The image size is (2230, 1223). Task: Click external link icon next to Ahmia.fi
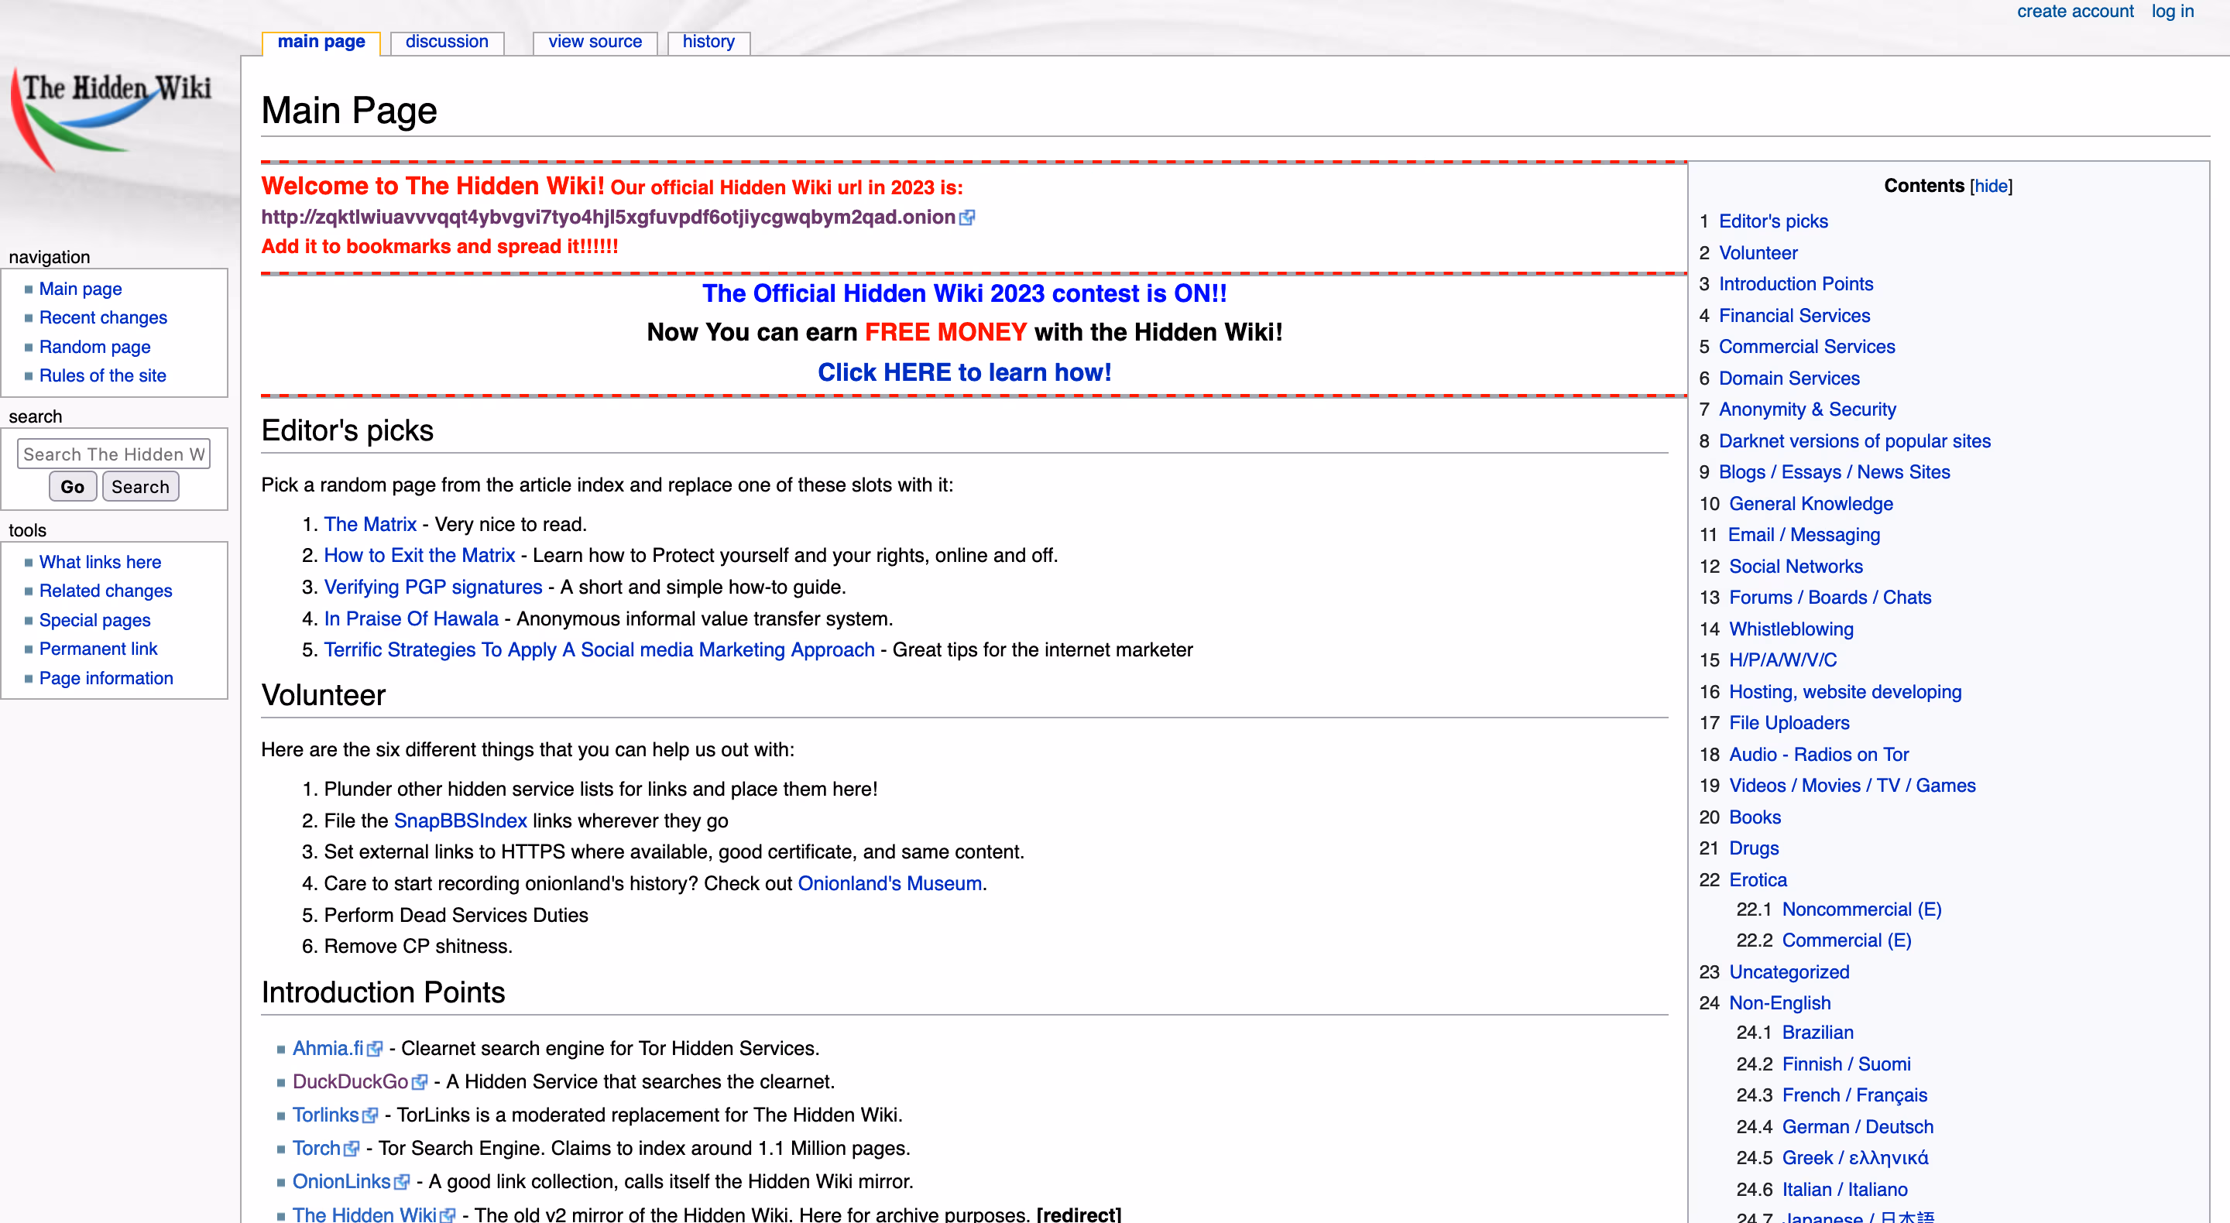click(375, 1049)
